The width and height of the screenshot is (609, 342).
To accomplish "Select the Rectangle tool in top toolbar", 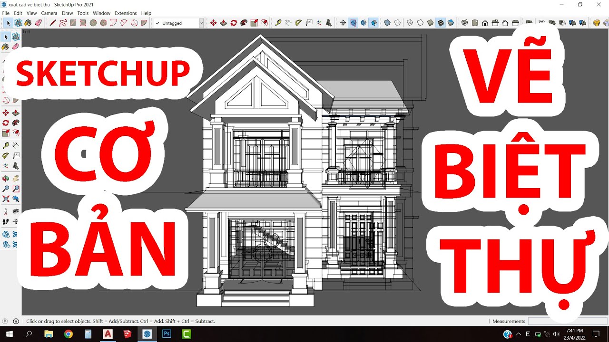I will click(x=73, y=23).
